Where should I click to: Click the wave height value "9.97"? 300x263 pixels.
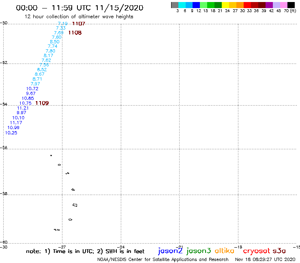pos(21,113)
